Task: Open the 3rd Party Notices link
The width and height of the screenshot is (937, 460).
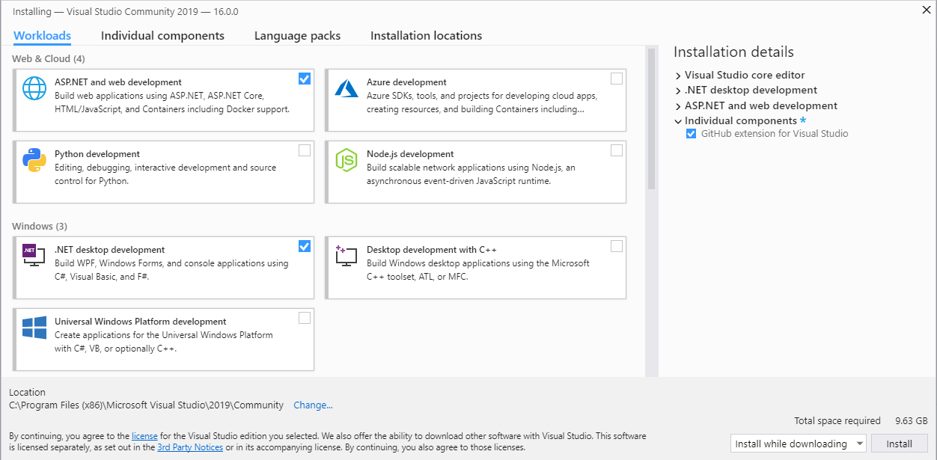Action: [190, 447]
